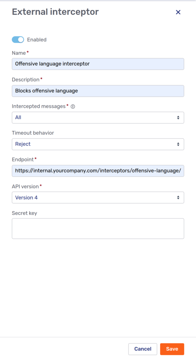
Task: Click the Enabled label text
Action: coord(37,40)
